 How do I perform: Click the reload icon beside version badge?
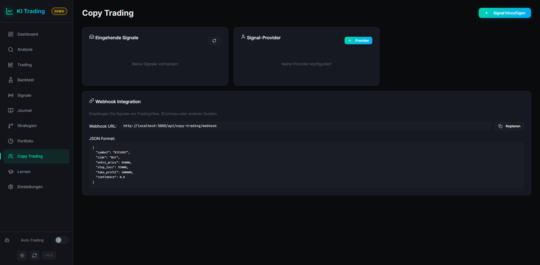(35, 255)
